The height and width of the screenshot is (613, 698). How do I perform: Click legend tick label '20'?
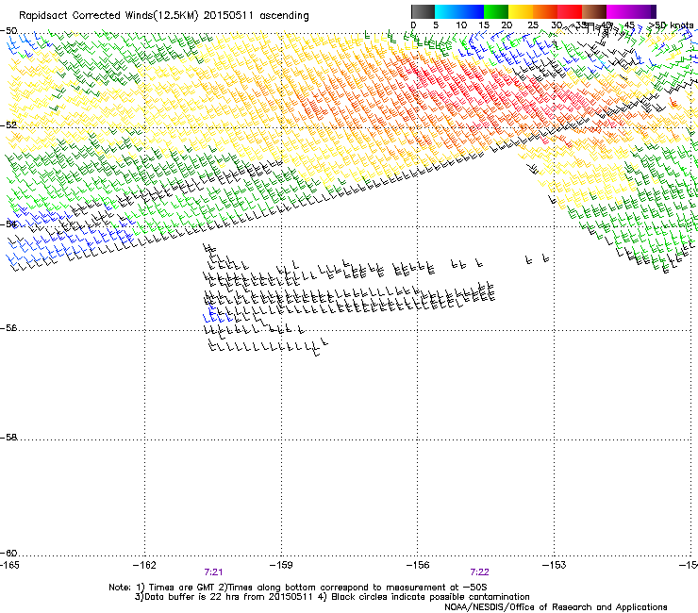click(507, 25)
